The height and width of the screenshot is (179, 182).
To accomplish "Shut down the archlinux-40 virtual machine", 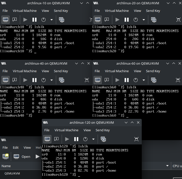I will click(x=44, y=80).
